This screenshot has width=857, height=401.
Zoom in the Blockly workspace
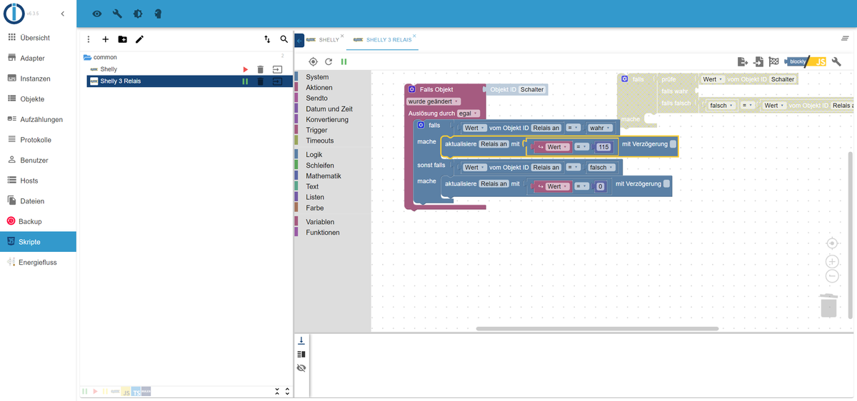tap(832, 262)
